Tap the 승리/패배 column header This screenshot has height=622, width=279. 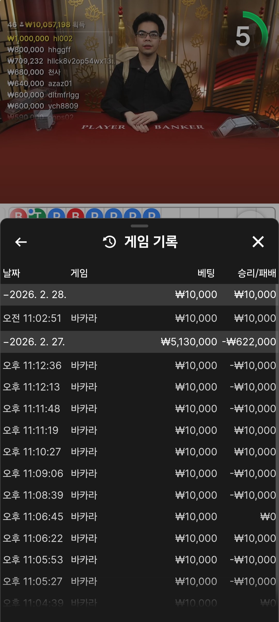tap(257, 273)
